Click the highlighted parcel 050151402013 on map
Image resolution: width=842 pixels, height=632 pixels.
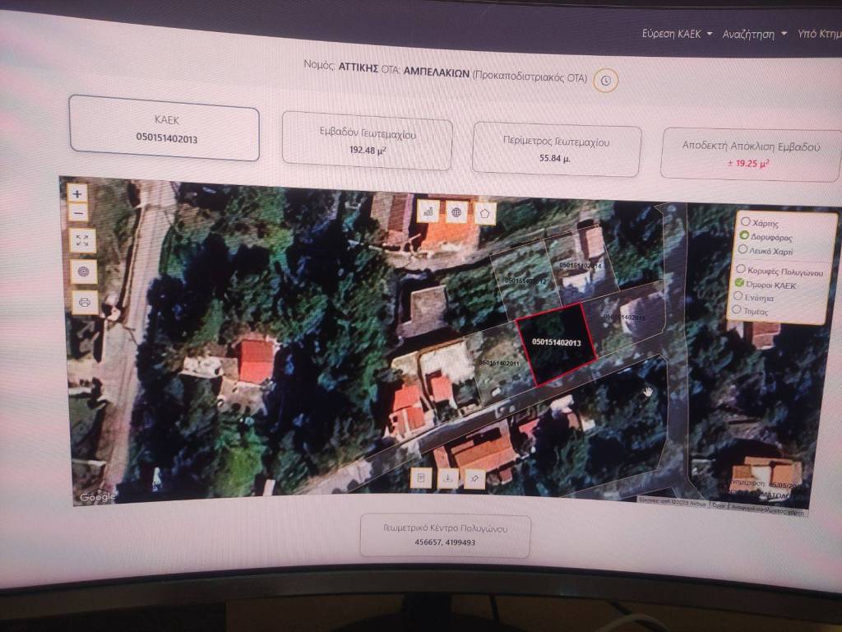555,343
